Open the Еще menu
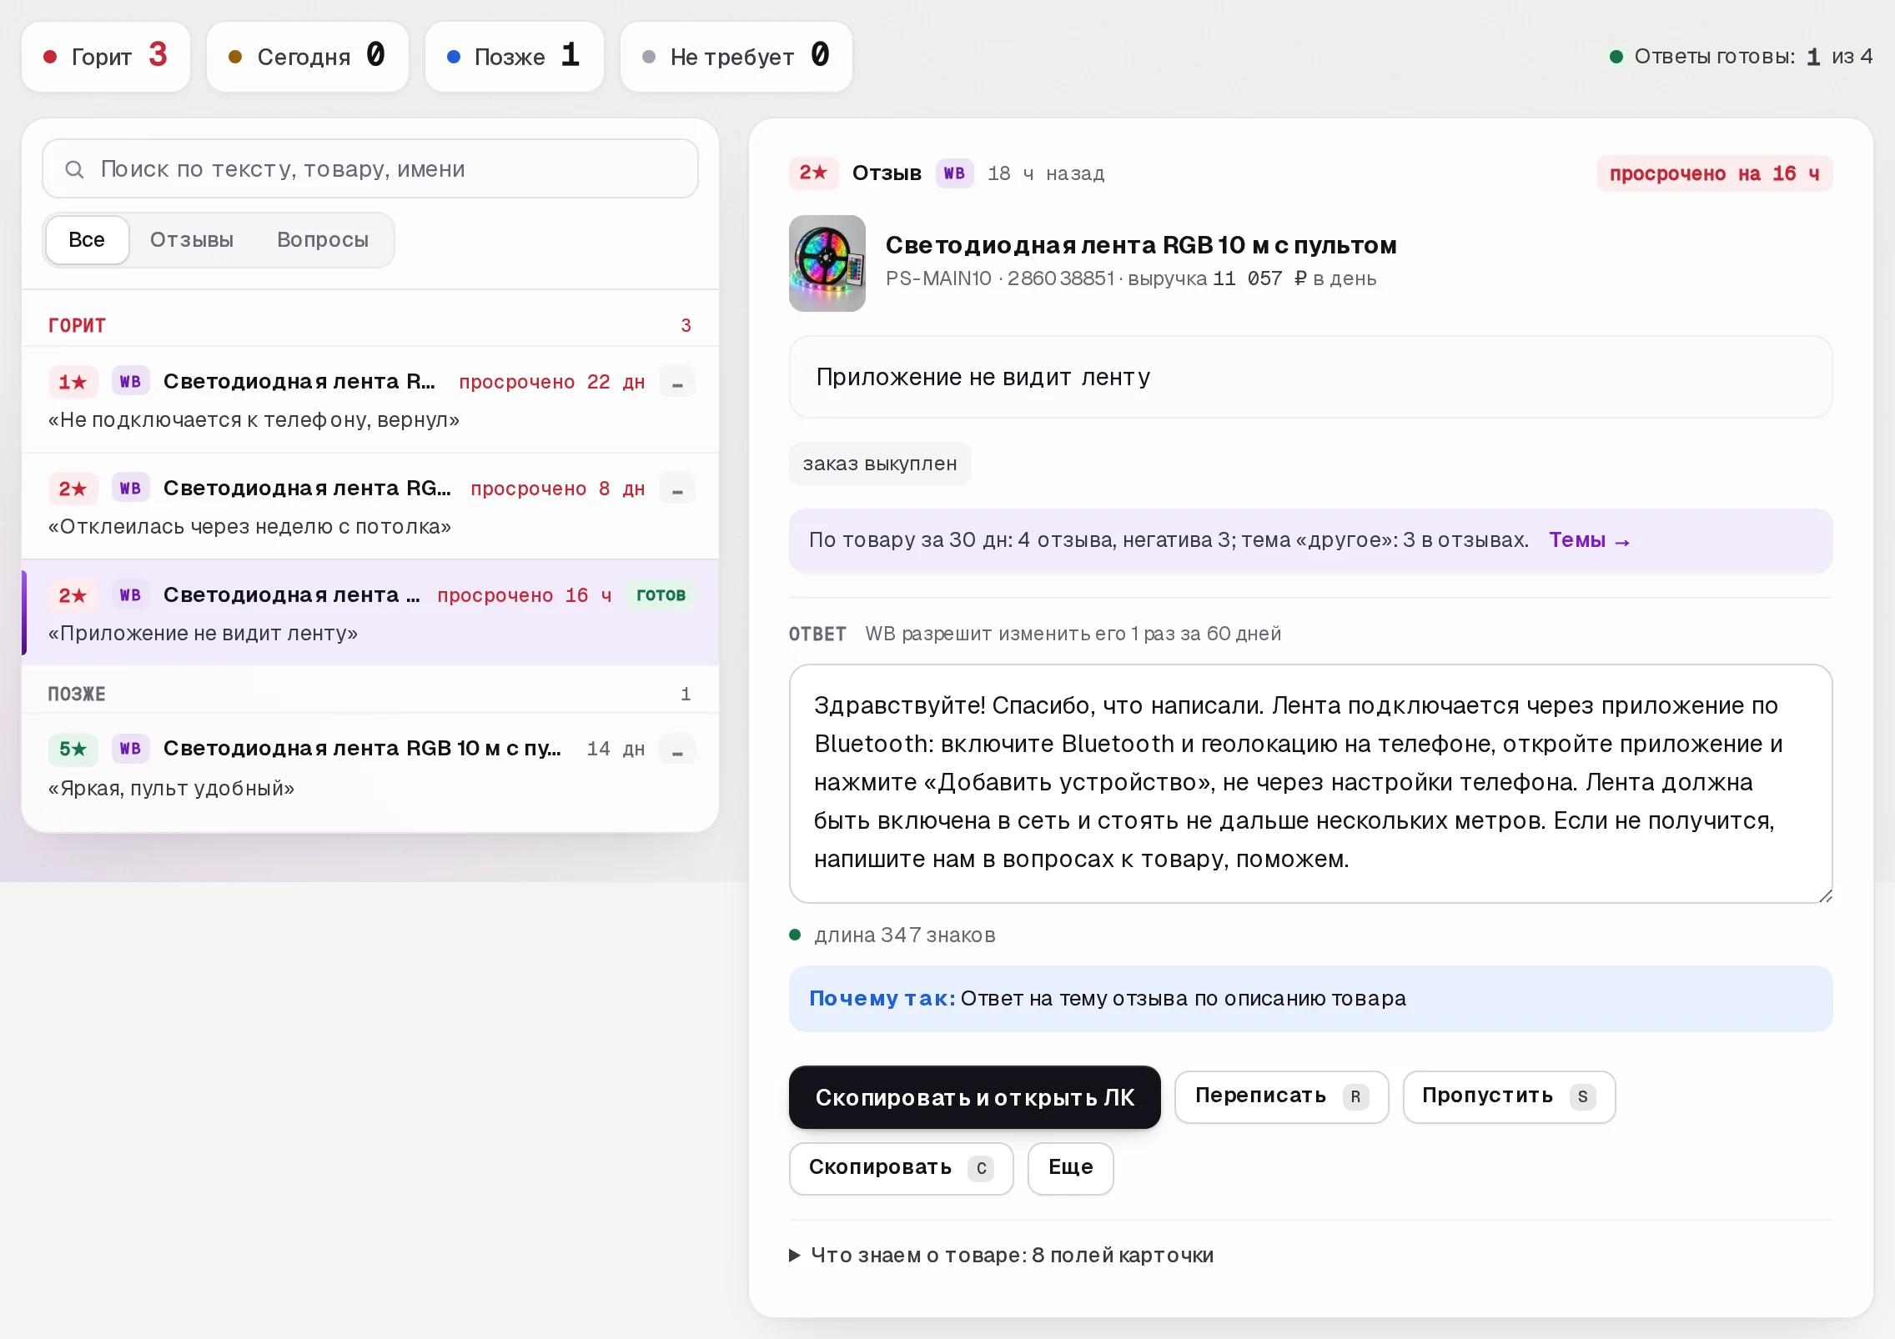 (x=1070, y=1168)
